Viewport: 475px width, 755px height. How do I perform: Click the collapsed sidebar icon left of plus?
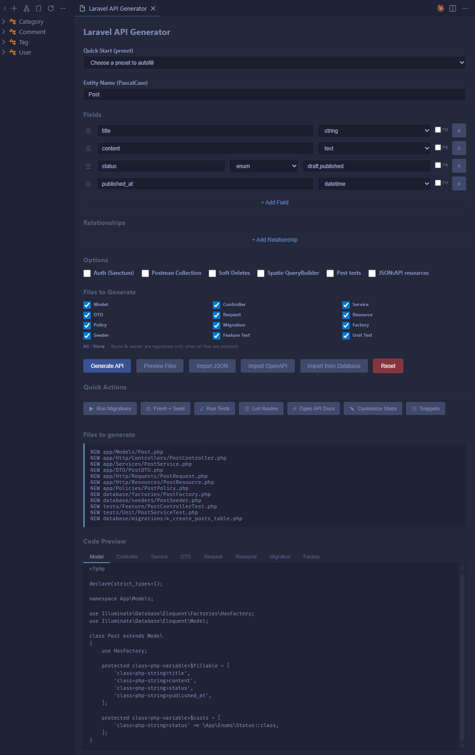(5, 8)
